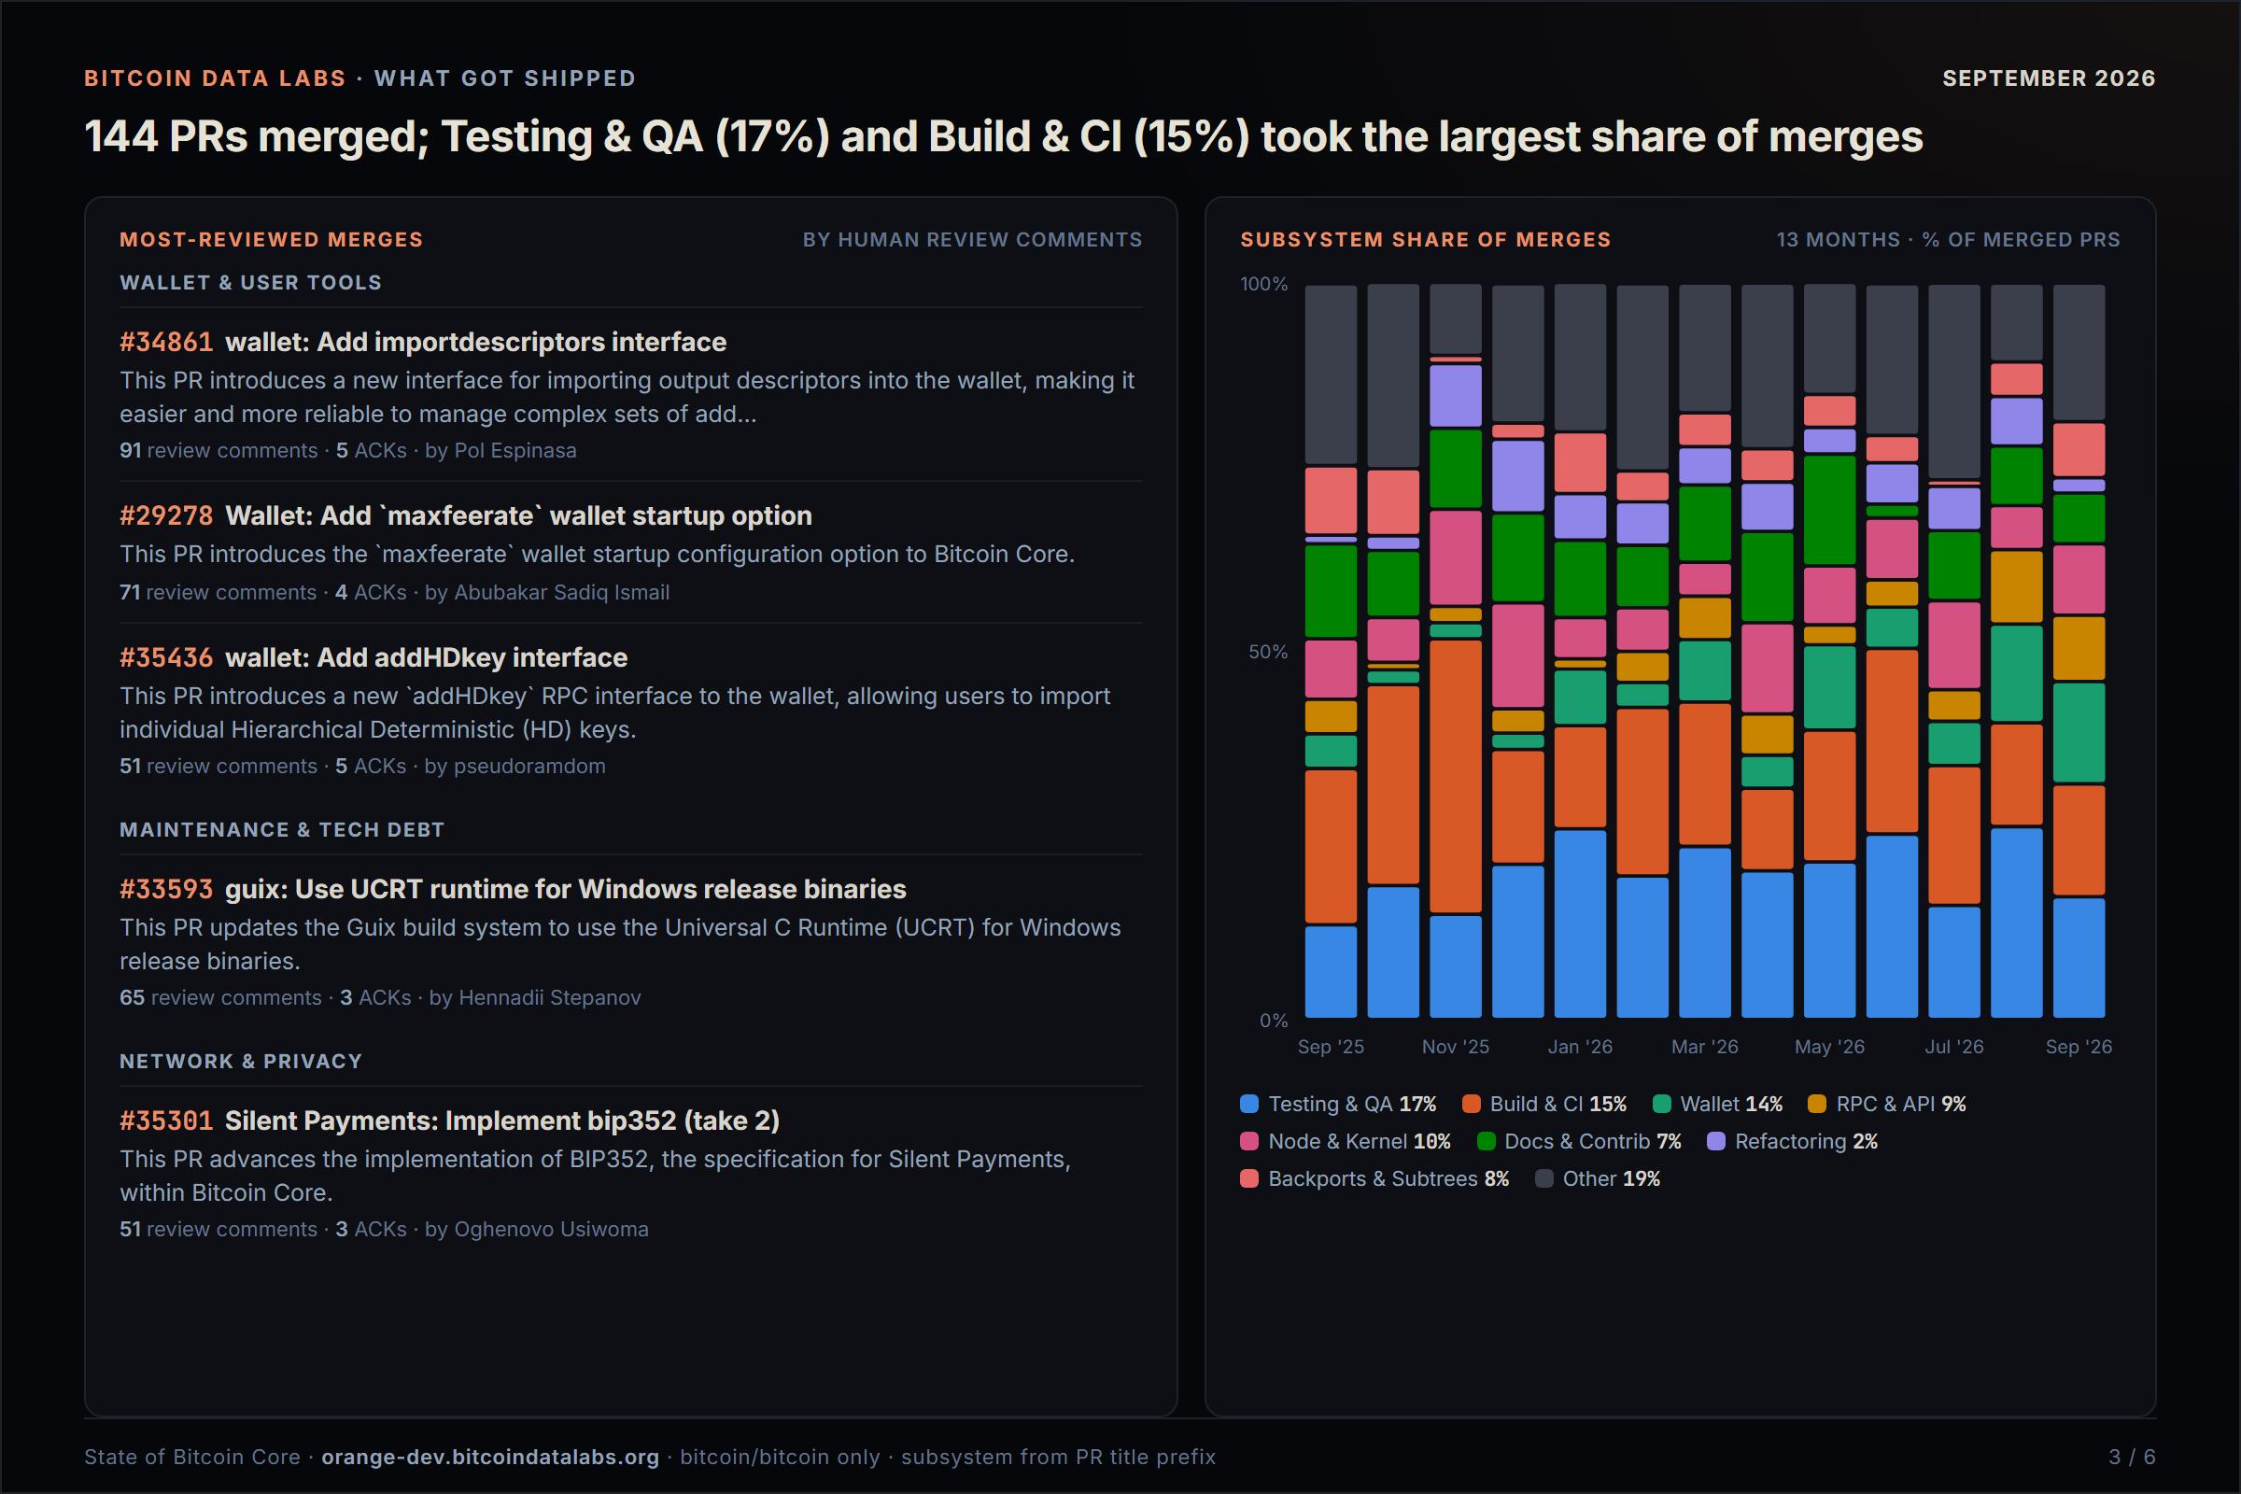Screen dimensions: 2241x1494
Task: Click the Sep '26 x-axis label
Action: [2079, 1046]
